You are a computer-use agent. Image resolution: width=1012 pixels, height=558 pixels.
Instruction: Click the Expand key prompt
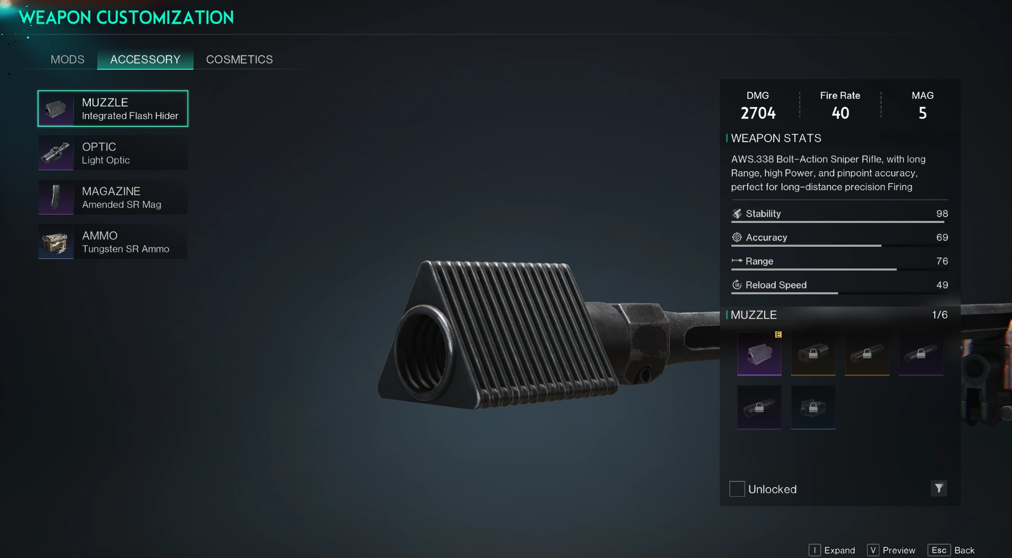click(x=832, y=550)
